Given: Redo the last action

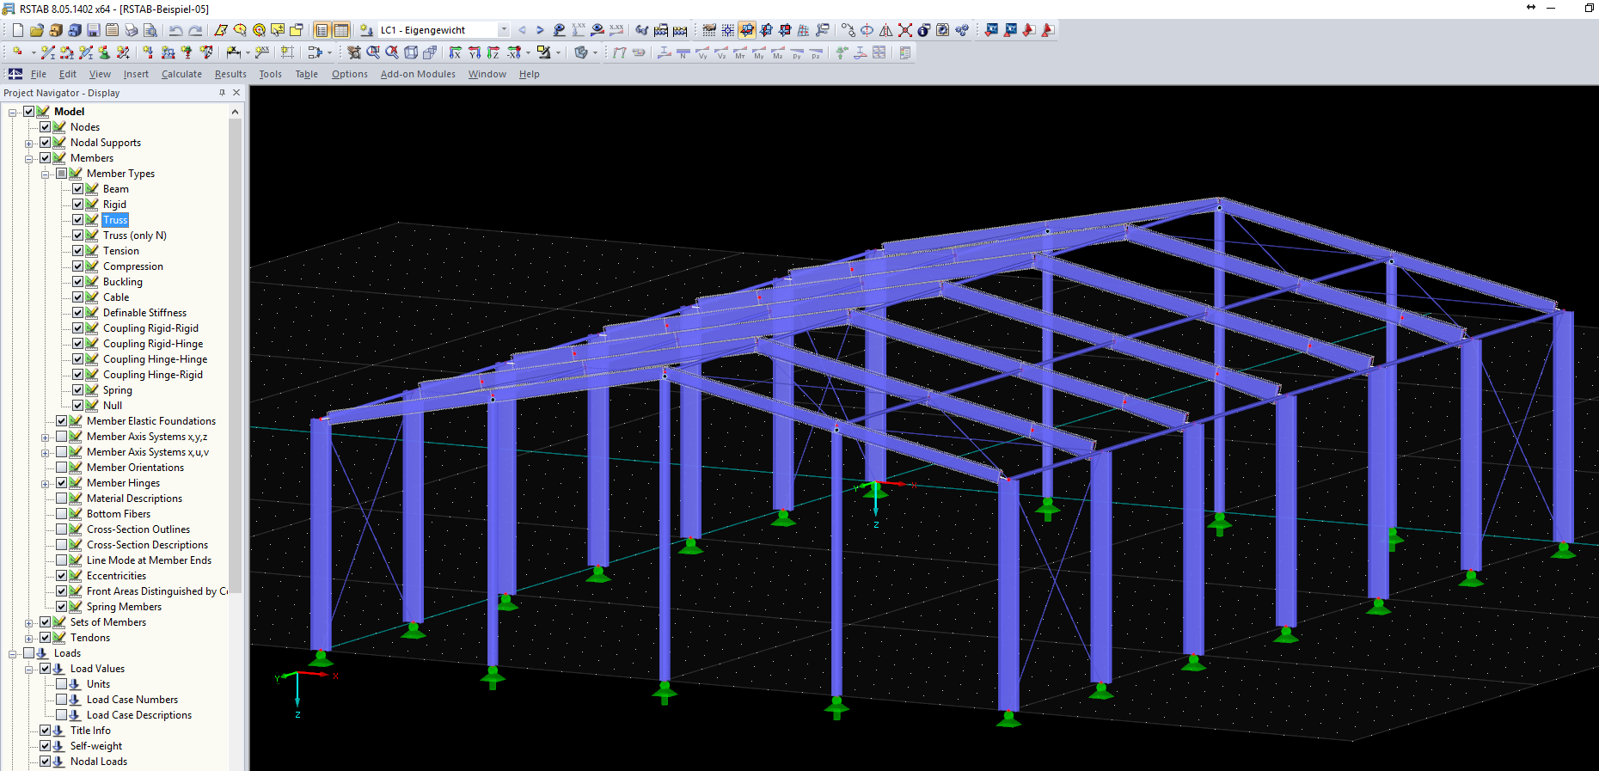Looking at the screenshot, I should click(195, 30).
